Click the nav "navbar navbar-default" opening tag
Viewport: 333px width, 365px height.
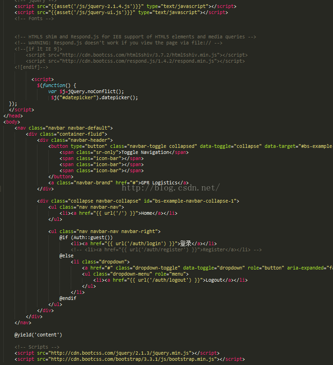pos(64,128)
